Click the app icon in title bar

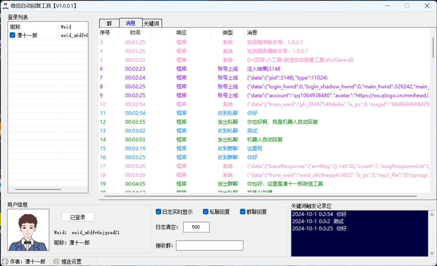coord(5,6)
